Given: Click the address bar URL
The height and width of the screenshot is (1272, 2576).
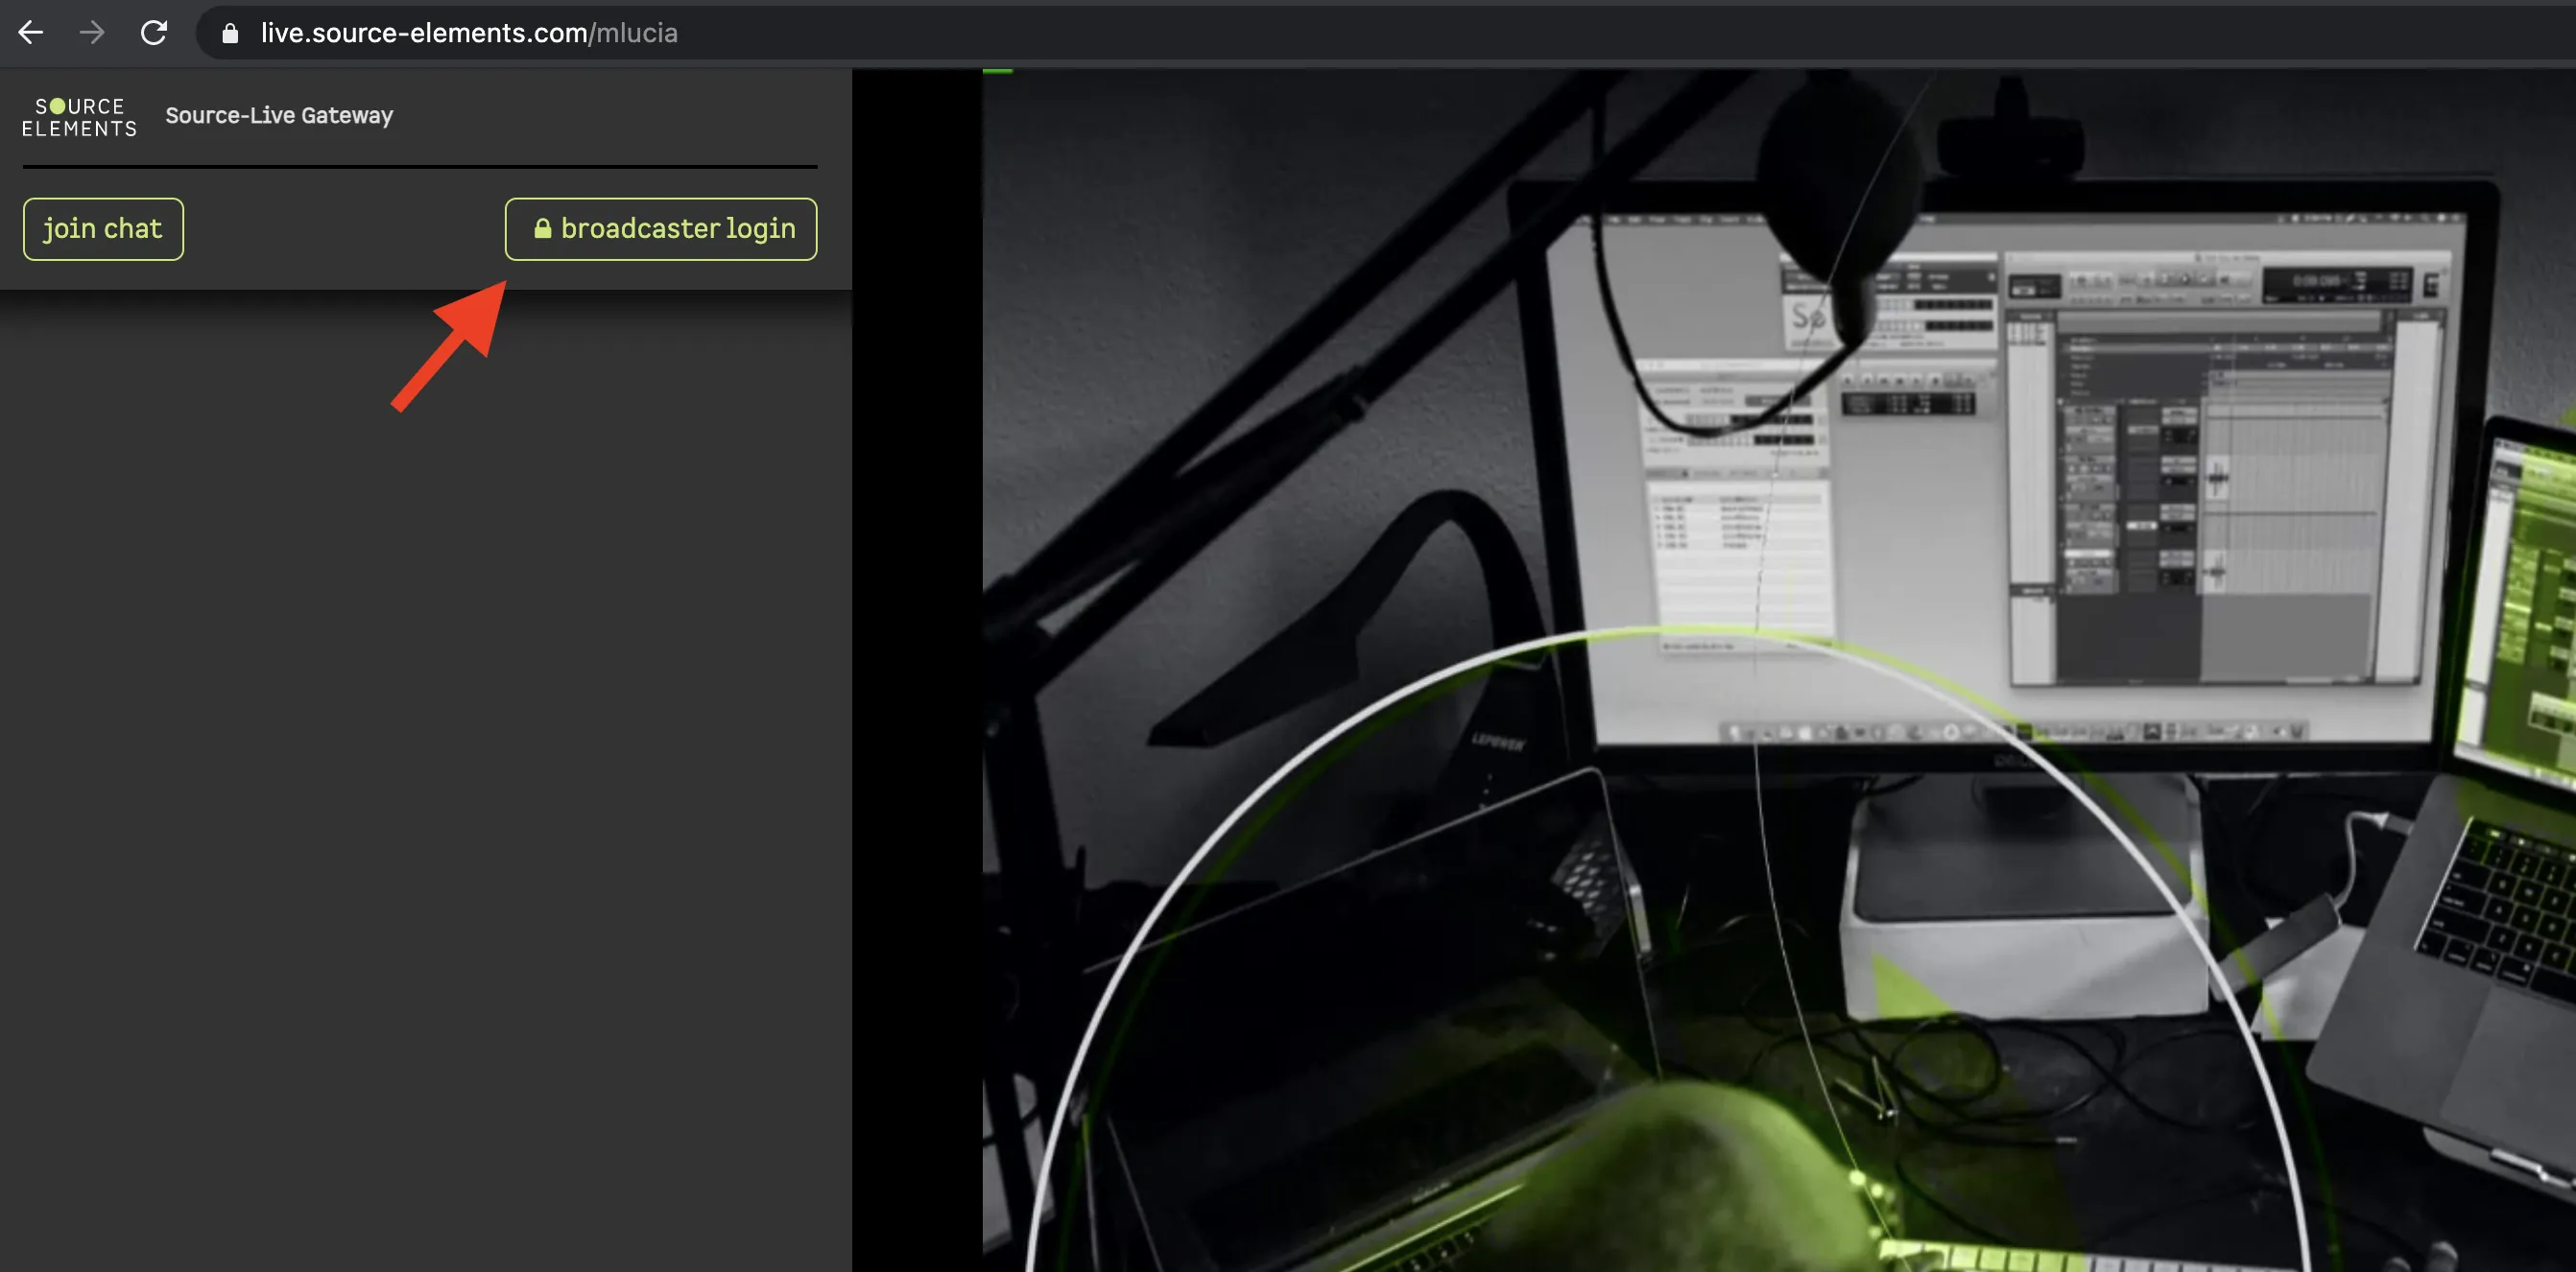Looking at the screenshot, I should tap(469, 33).
